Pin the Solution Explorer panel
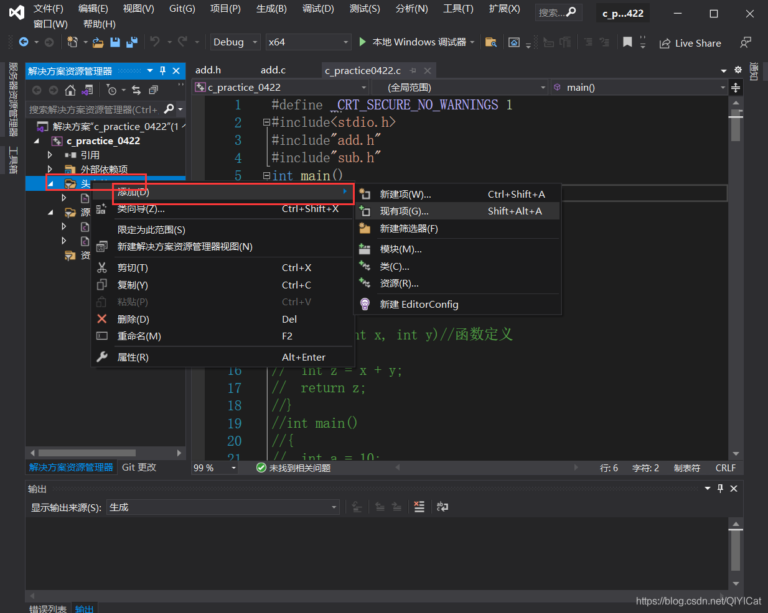 click(163, 71)
